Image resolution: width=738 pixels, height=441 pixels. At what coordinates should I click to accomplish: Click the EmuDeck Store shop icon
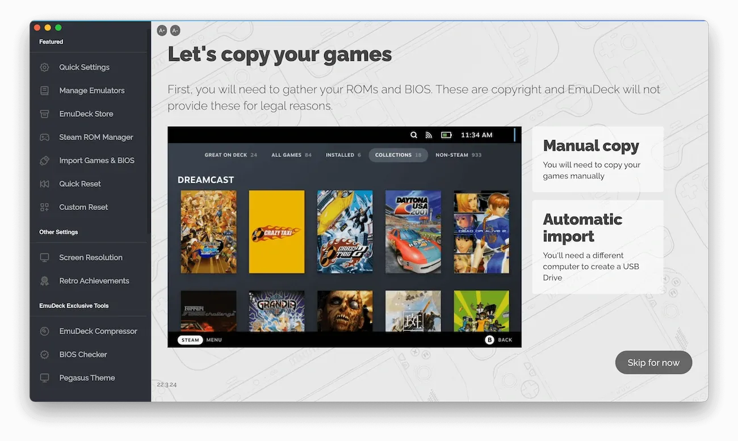(x=44, y=114)
